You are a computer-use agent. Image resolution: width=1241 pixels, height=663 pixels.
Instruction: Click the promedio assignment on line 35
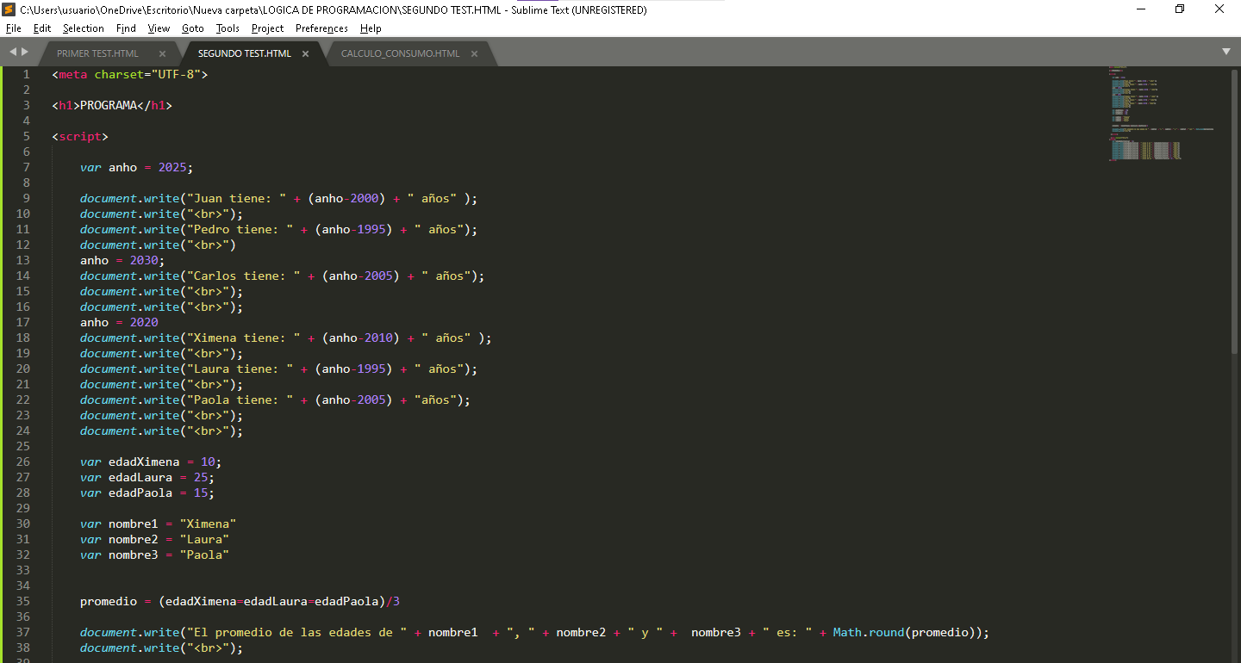(x=240, y=601)
